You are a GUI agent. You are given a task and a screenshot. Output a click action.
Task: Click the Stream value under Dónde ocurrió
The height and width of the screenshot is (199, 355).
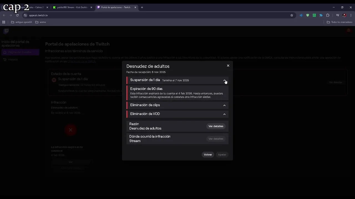click(135, 141)
